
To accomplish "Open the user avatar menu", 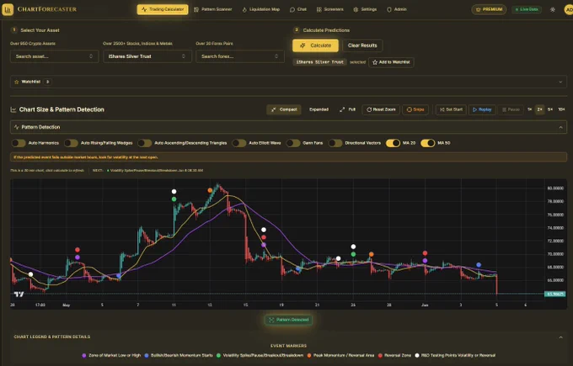I will tap(569, 9).
